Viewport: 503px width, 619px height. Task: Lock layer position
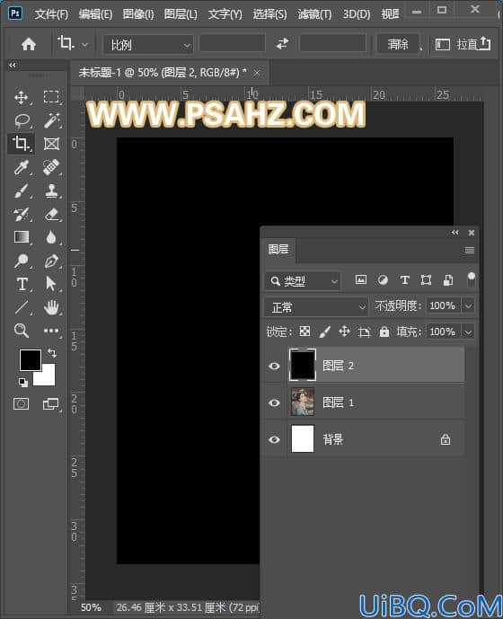(x=344, y=332)
